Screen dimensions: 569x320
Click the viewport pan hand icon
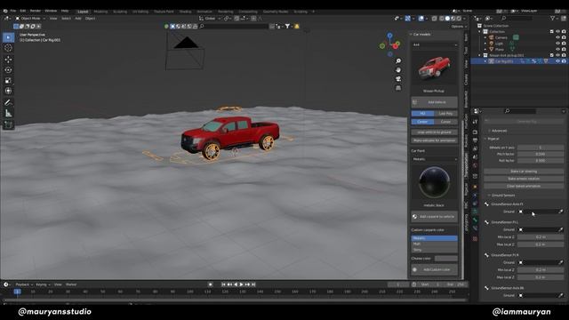coord(398,69)
